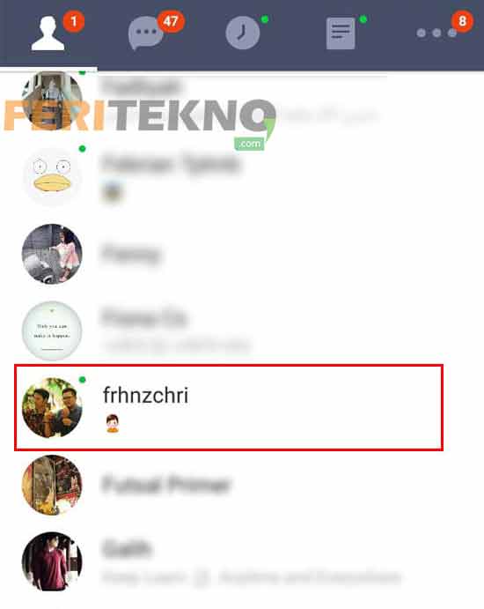Click the blurred name beside the duck avatar
The height and width of the screenshot is (609, 484).
point(171,164)
